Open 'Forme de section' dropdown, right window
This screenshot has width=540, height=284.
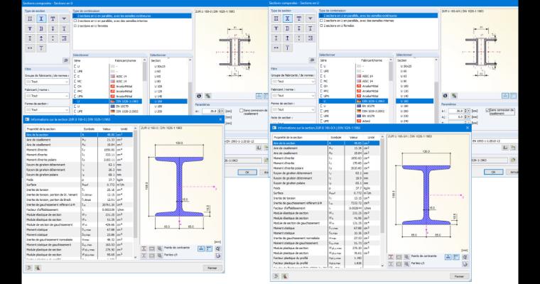click(x=293, y=109)
